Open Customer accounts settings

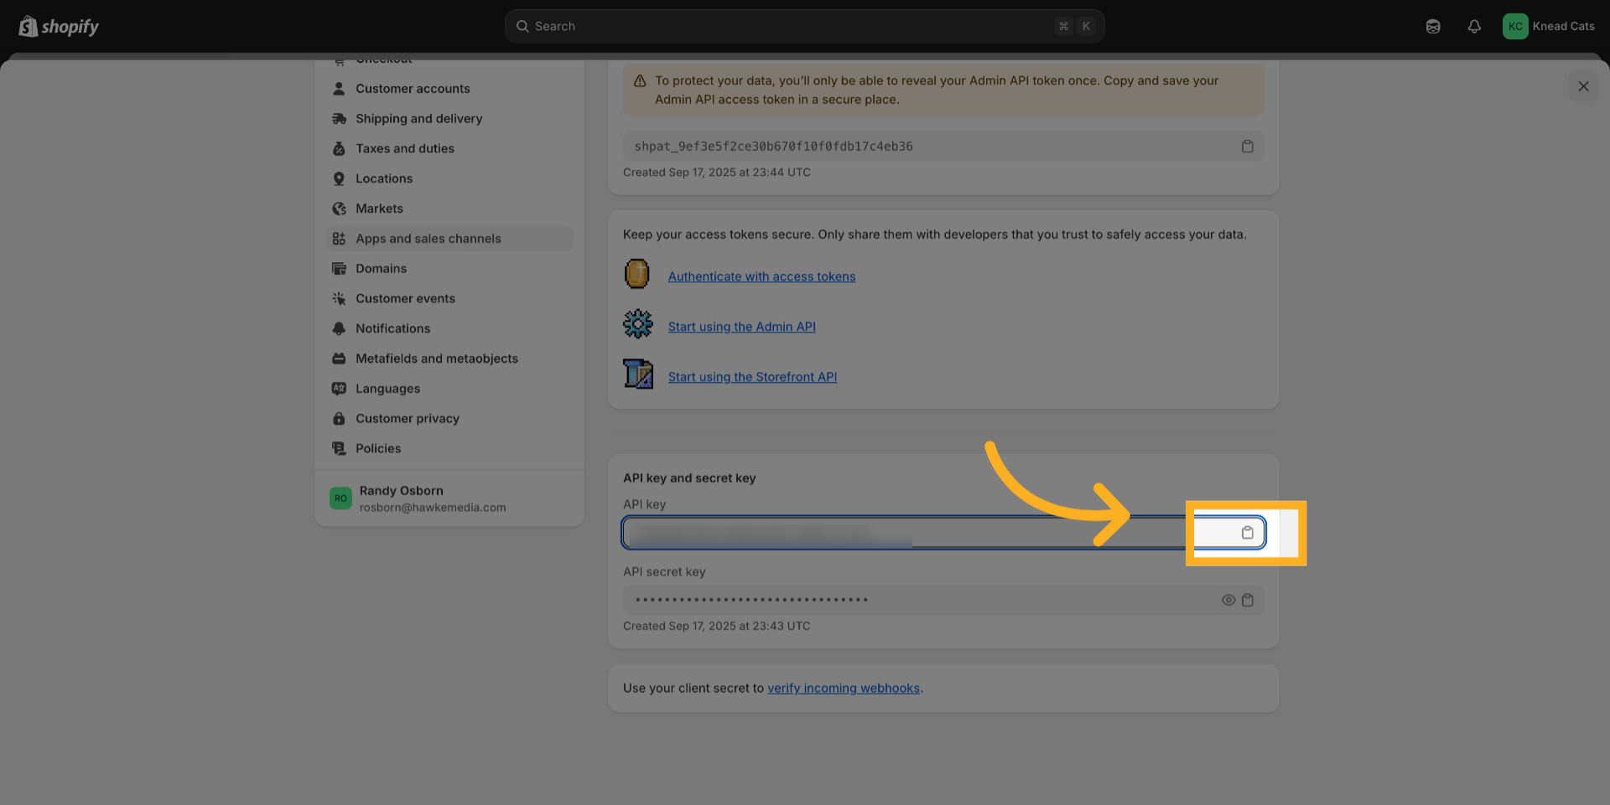pos(412,89)
